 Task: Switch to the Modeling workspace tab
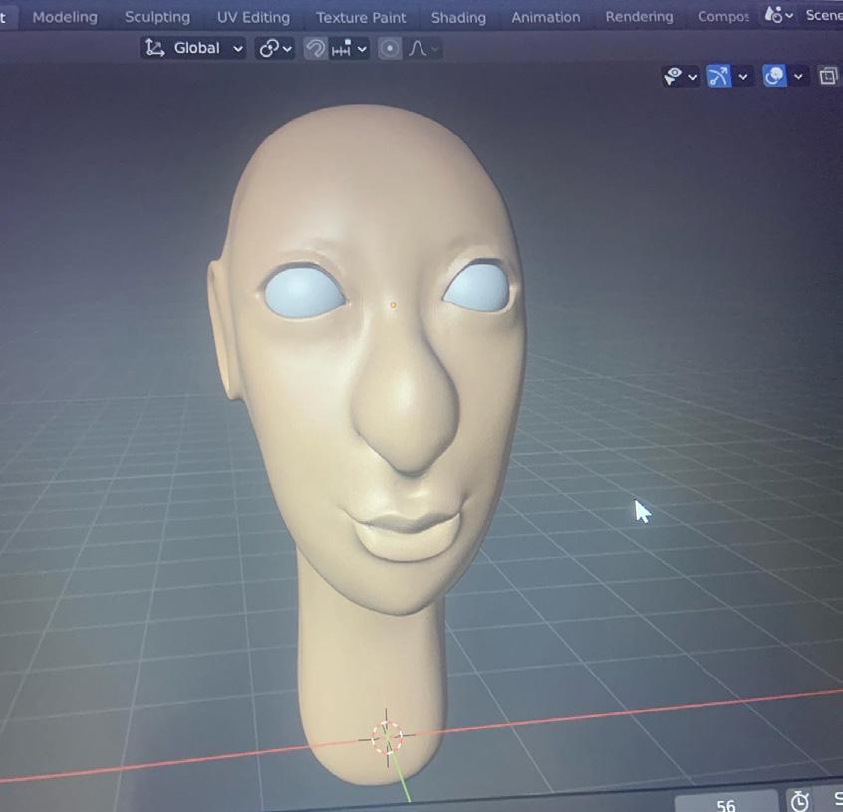[x=65, y=17]
